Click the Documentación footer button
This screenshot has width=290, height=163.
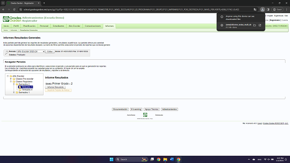click(x=120, y=109)
